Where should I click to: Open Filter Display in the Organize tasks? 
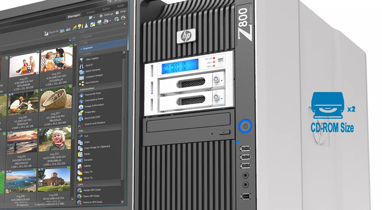point(89,59)
